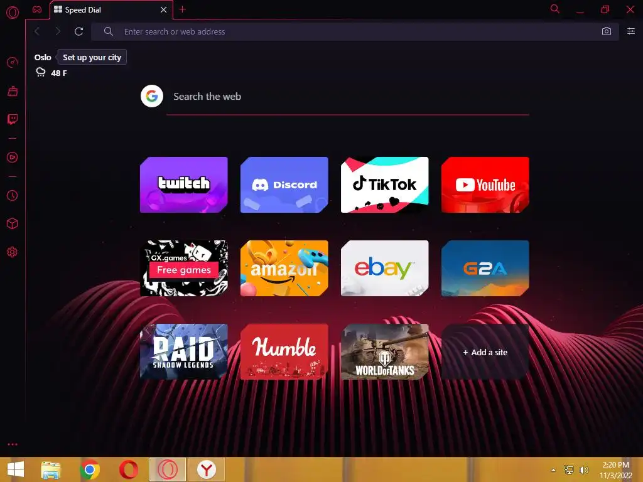The width and height of the screenshot is (643, 482).
Task: Focus the Search the web field
Action: coord(348,97)
